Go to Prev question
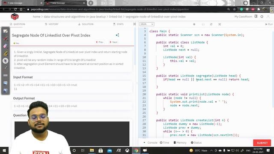 [x=100, y=42]
